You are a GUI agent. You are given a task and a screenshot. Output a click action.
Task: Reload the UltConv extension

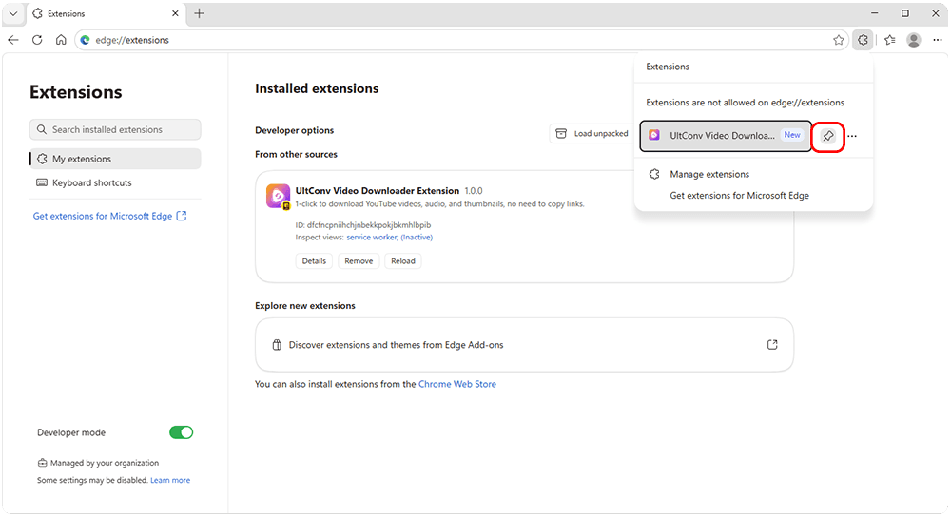402,261
